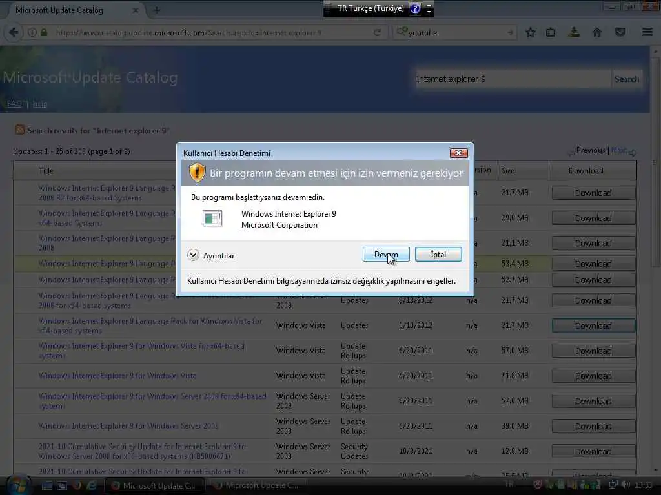Click the taskbar clock

(644, 485)
